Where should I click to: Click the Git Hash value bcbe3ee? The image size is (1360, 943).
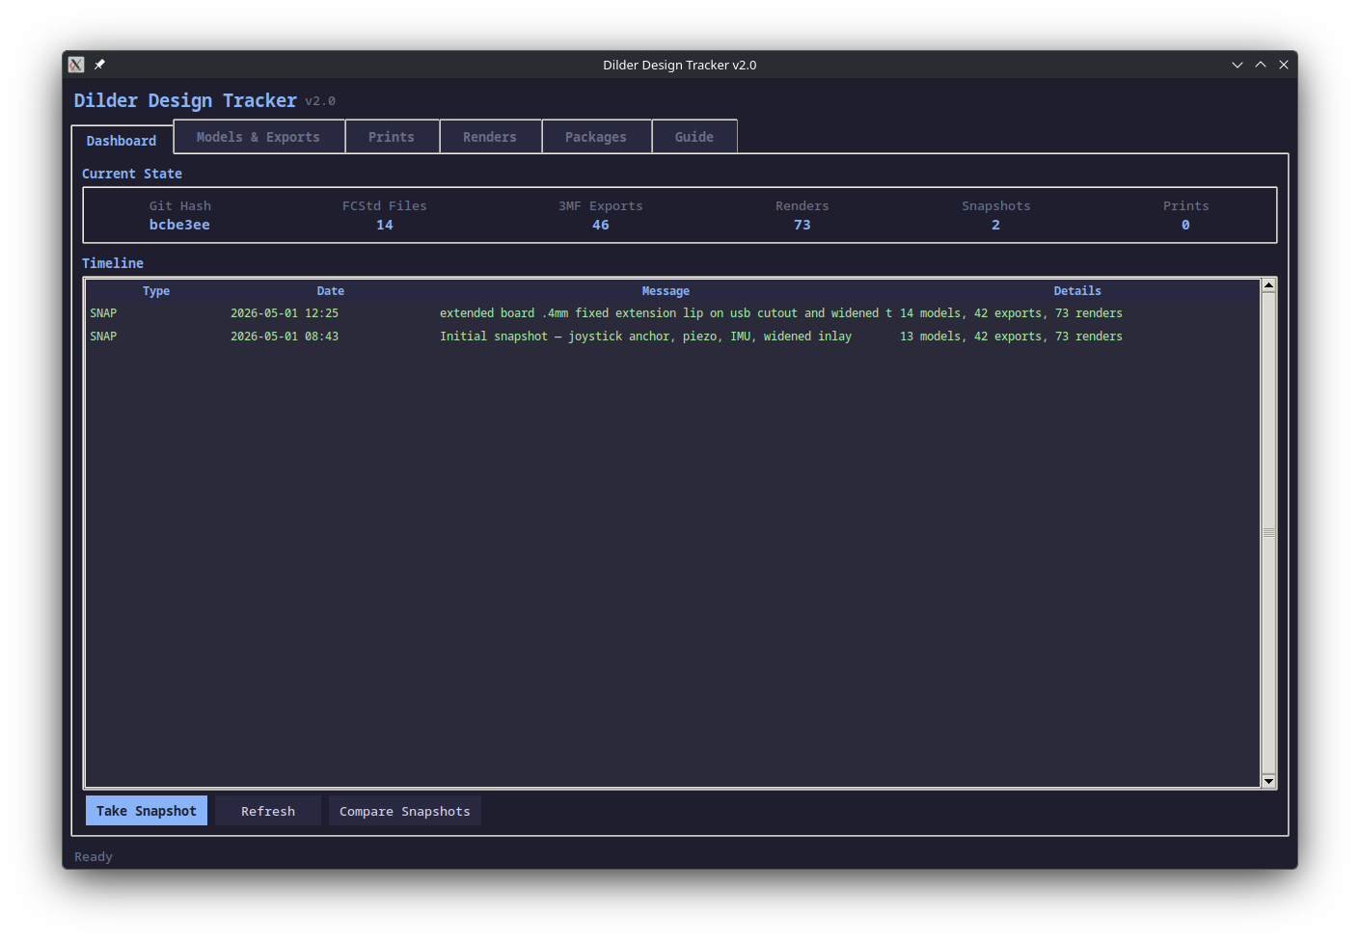coord(179,225)
